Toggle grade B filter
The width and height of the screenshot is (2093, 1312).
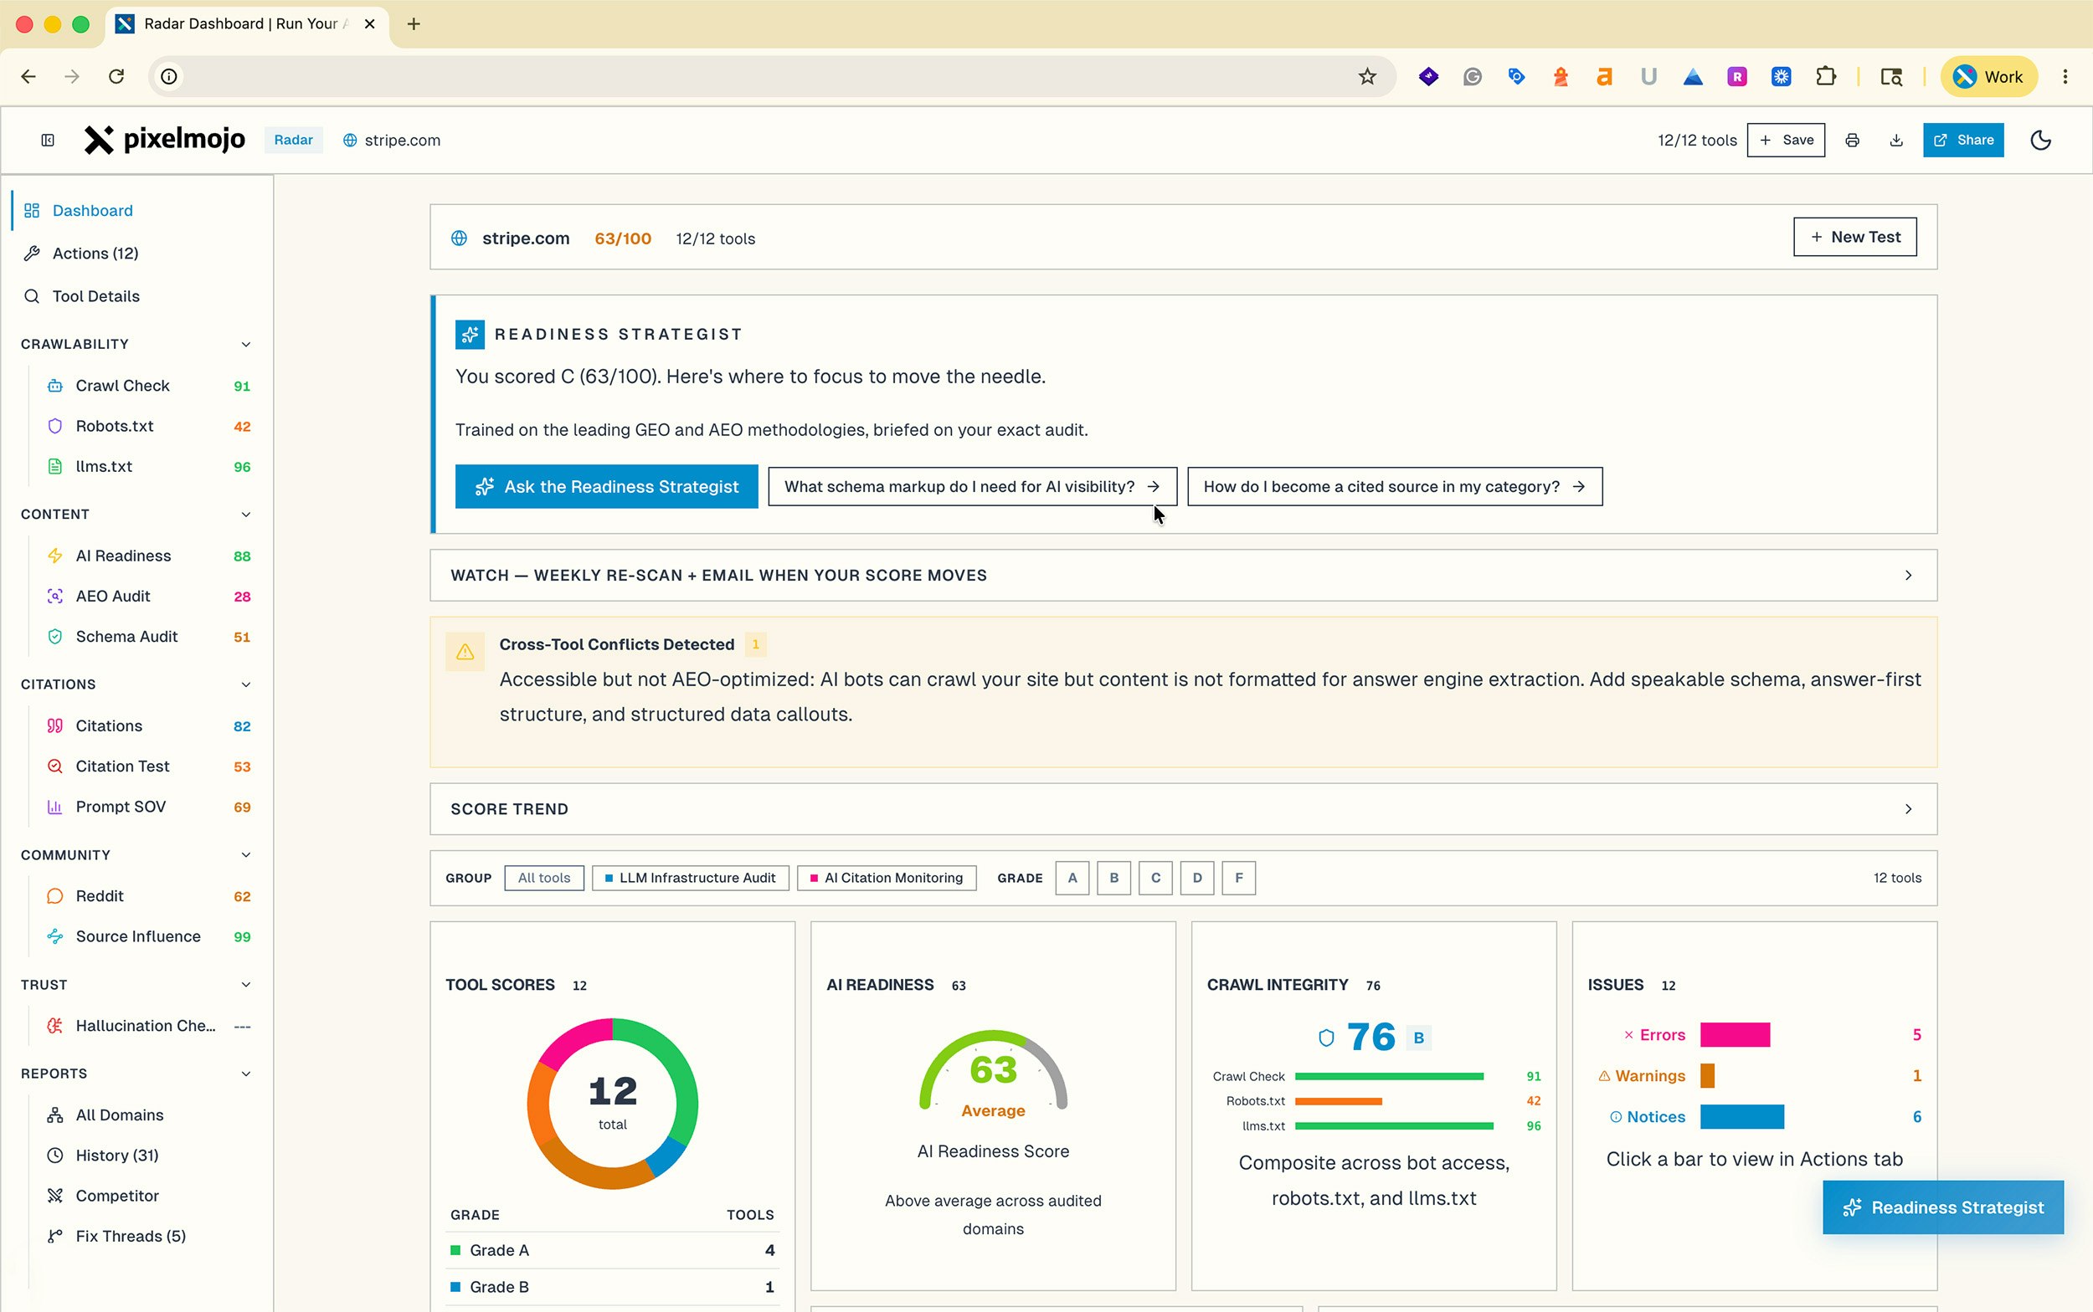tap(1113, 878)
